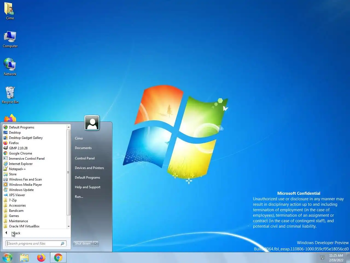Open Immersive Control Panel via its label
The image size is (350, 263).
(x=27, y=159)
